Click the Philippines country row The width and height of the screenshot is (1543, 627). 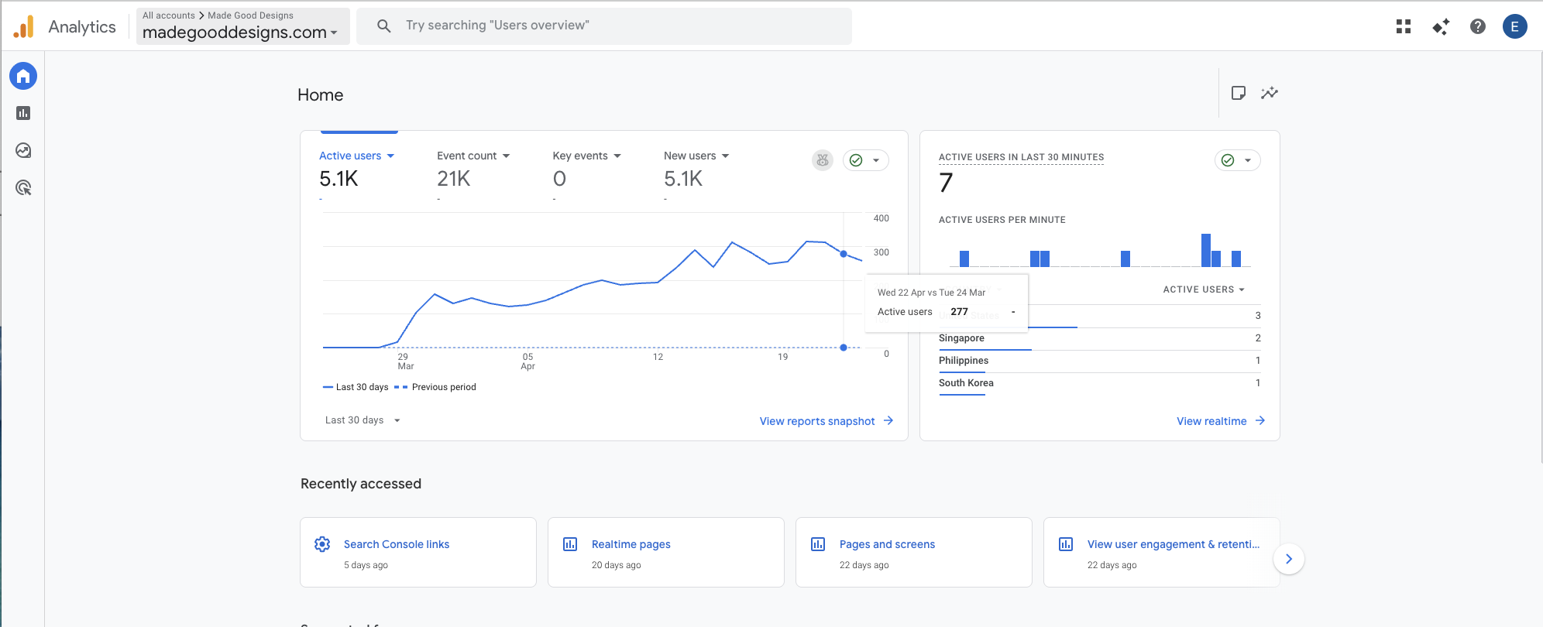click(1100, 361)
